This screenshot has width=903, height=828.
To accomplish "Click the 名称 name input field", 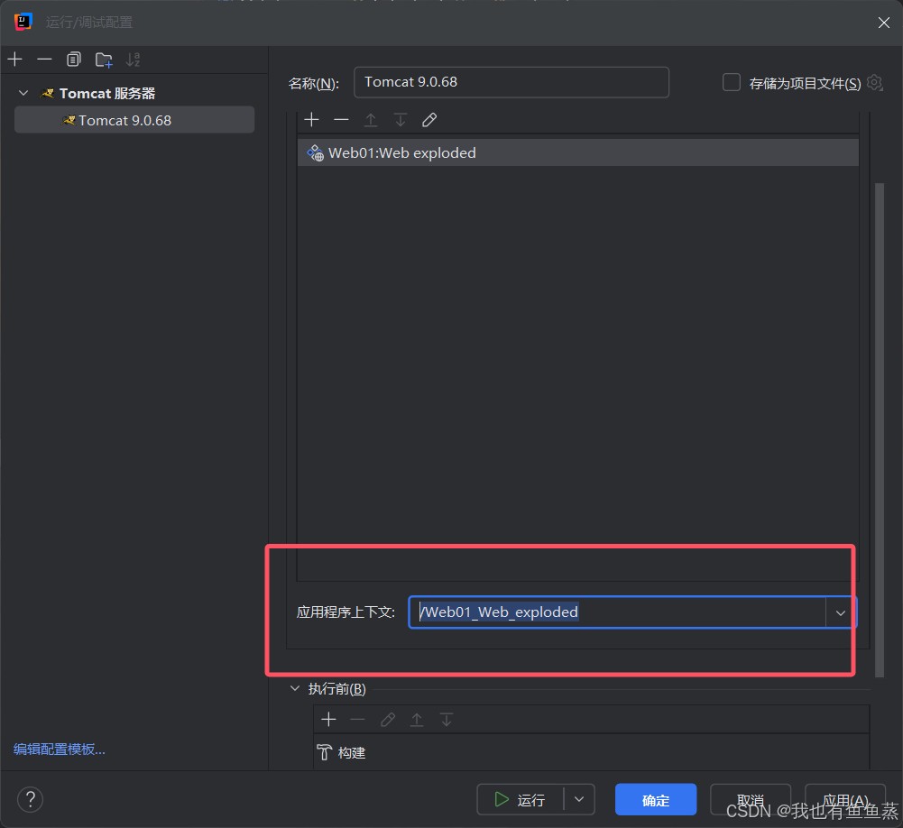I will point(511,82).
